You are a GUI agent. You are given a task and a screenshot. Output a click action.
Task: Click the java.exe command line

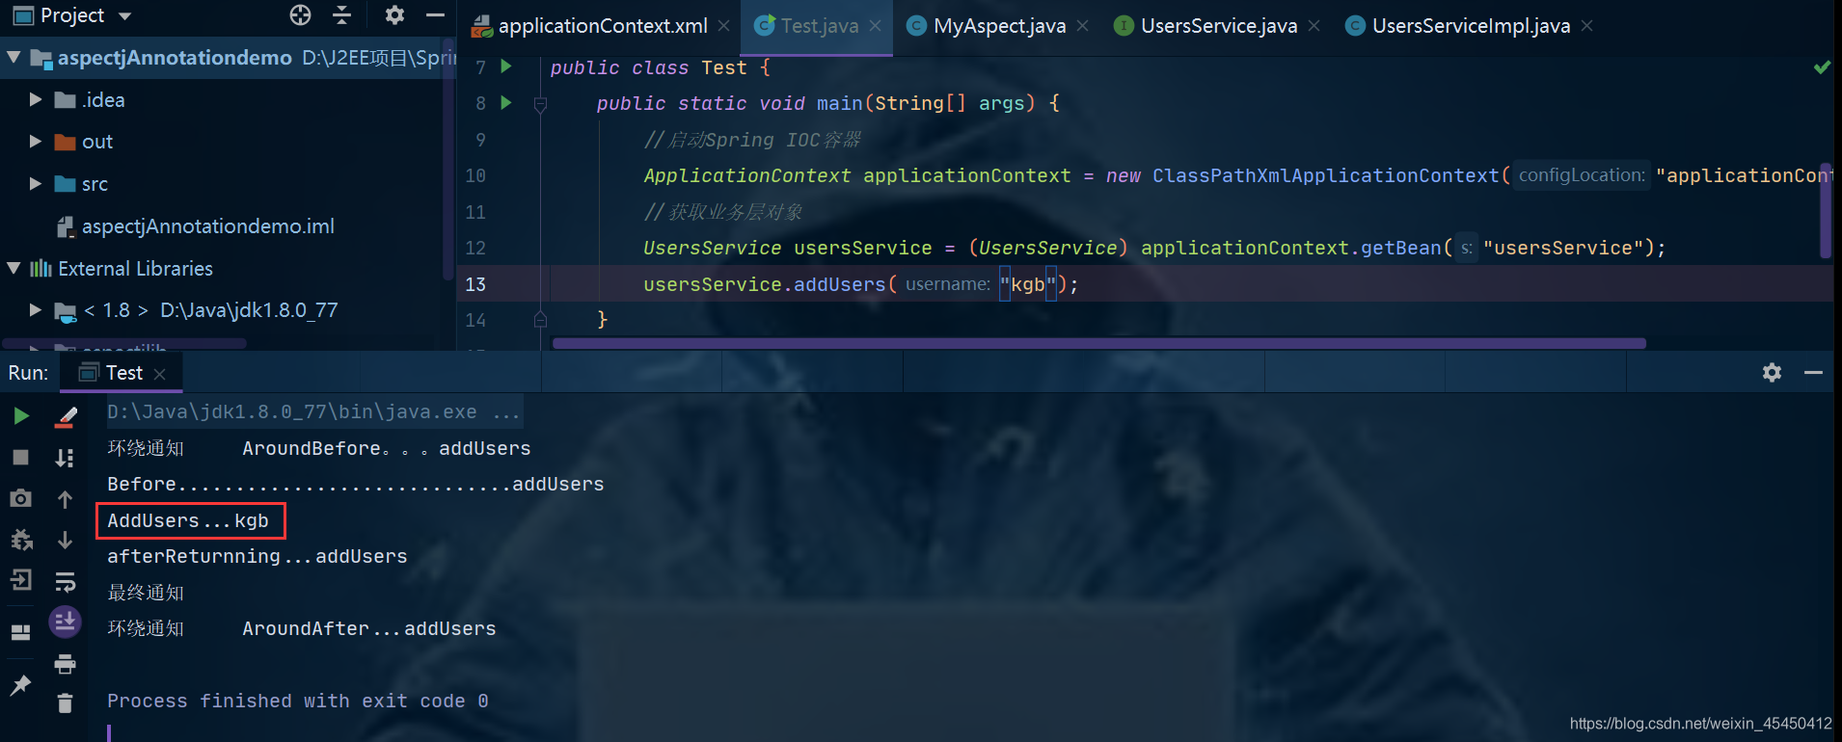[313, 412]
